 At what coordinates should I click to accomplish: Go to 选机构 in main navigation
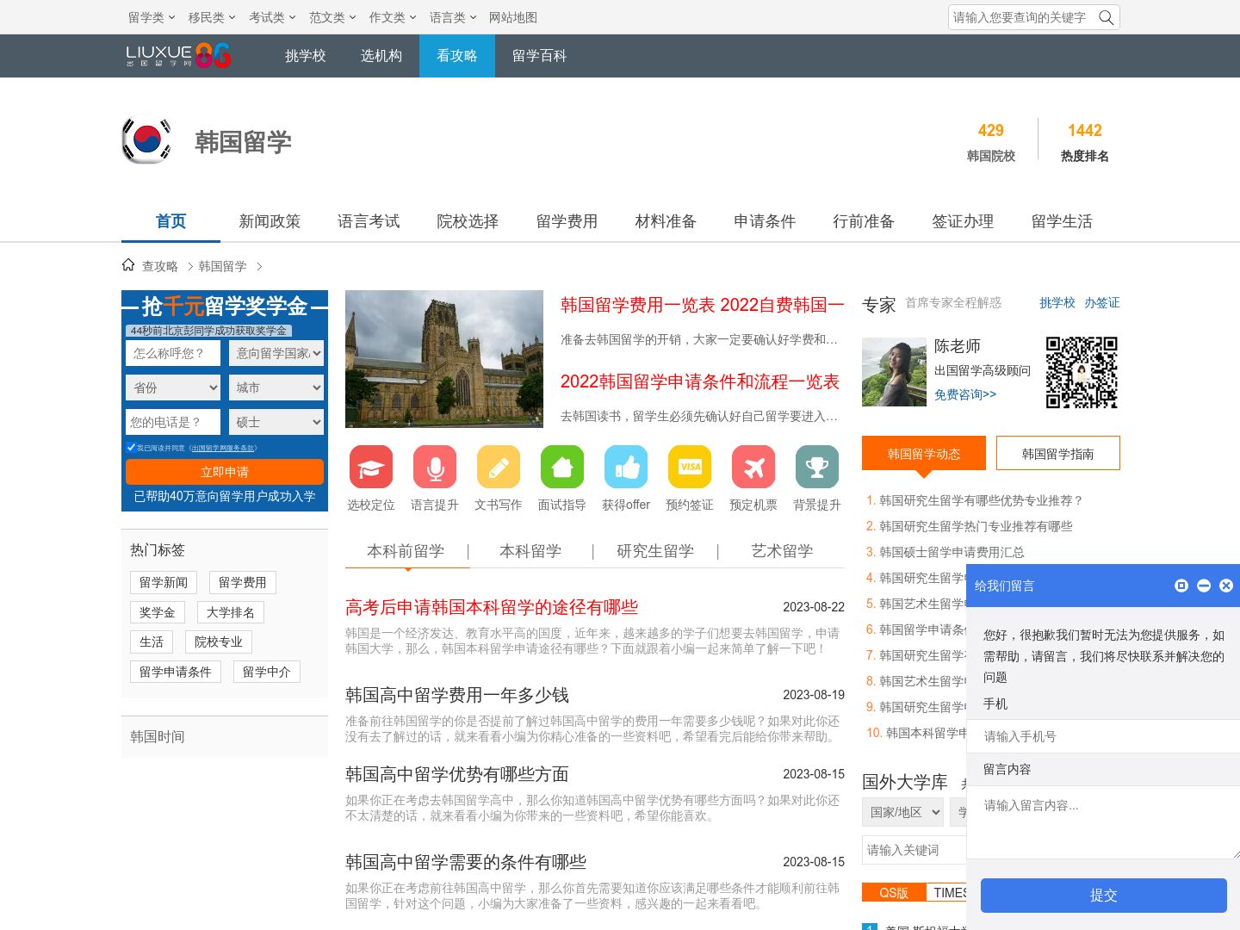[x=381, y=56]
